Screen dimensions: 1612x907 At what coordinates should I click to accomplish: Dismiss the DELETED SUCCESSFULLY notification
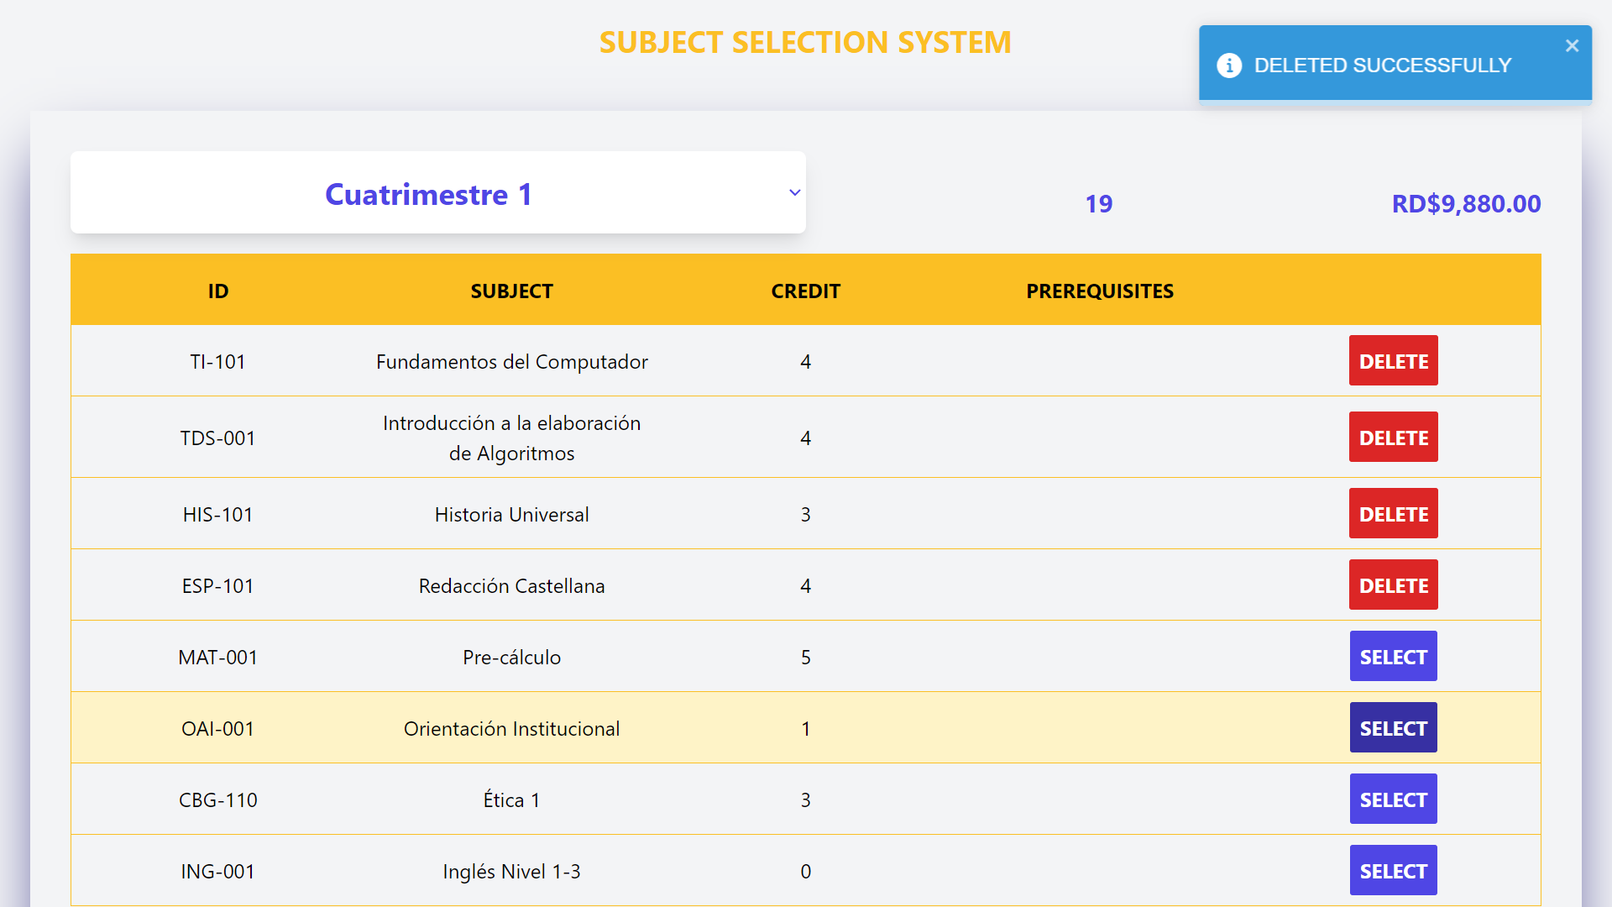pyautogui.click(x=1572, y=45)
